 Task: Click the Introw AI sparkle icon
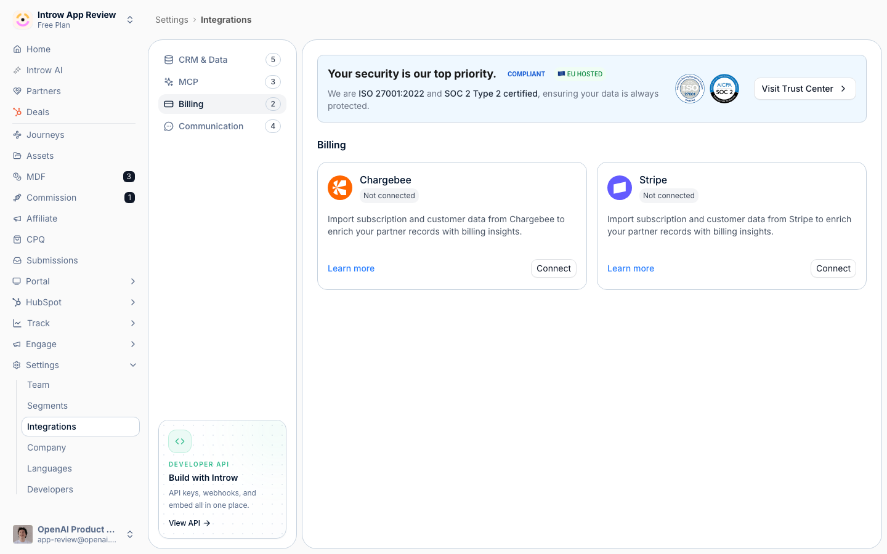tap(17, 70)
